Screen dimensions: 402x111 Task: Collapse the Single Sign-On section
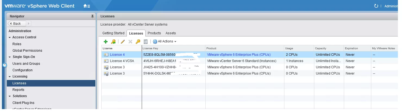pos(10,57)
